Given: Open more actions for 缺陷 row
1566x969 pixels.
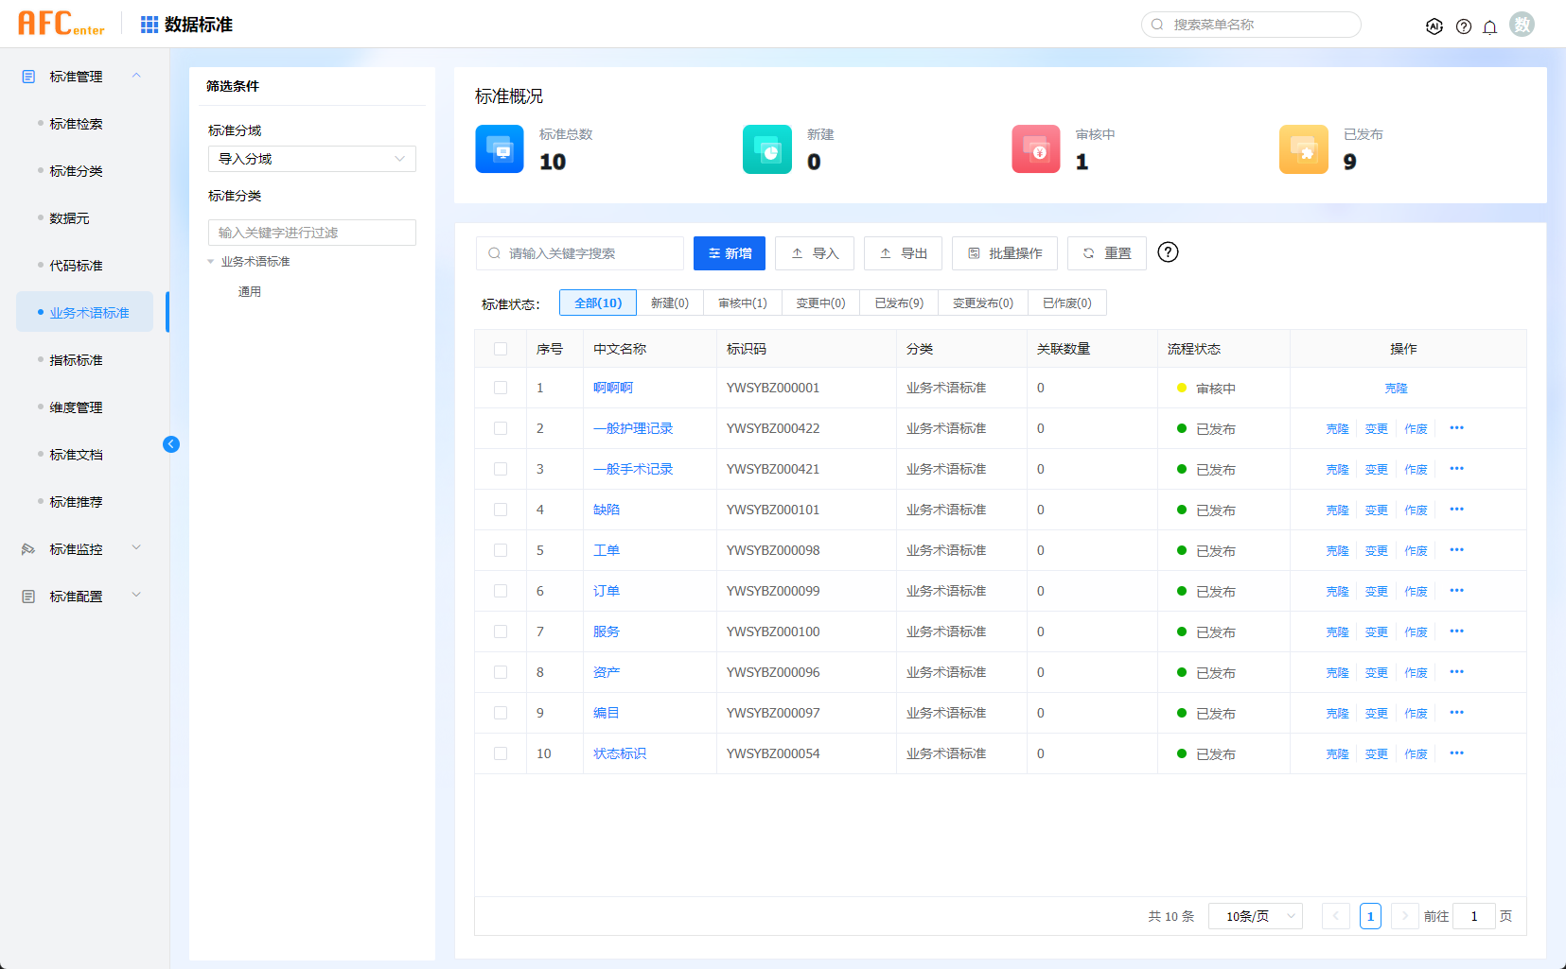Looking at the screenshot, I should tap(1457, 510).
